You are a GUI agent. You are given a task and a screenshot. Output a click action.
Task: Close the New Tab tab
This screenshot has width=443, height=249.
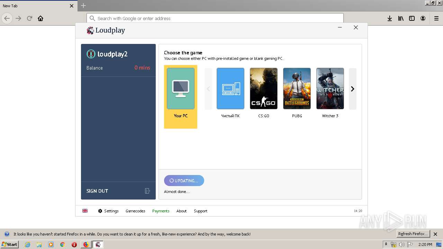[72, 6]
